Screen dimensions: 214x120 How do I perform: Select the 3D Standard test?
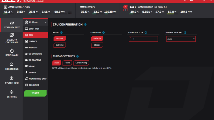[35, 54]
